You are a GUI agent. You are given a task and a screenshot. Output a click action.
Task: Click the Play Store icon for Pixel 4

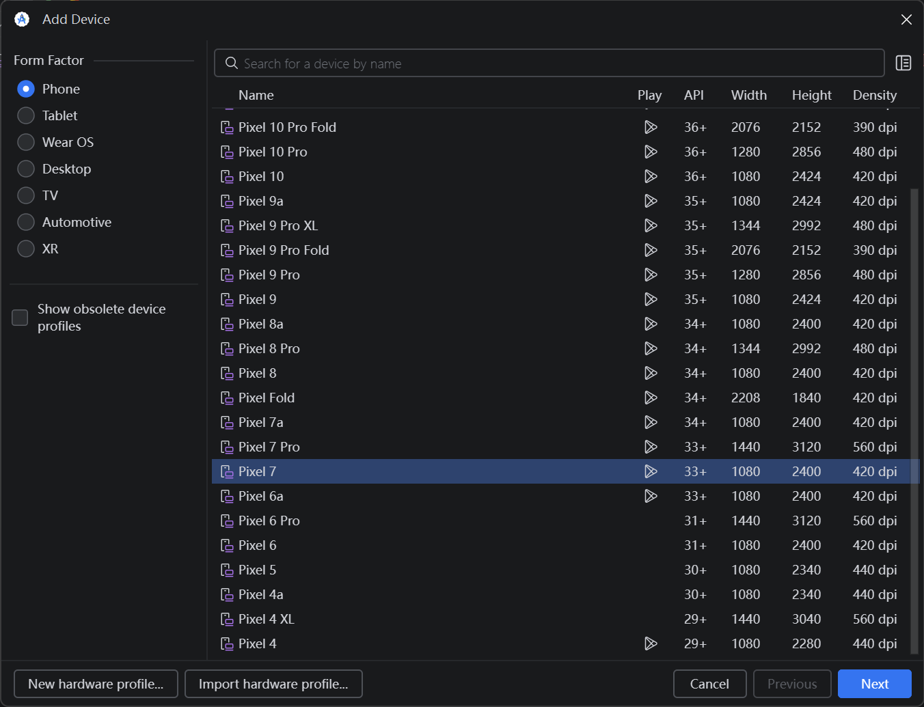click(651, 643)
